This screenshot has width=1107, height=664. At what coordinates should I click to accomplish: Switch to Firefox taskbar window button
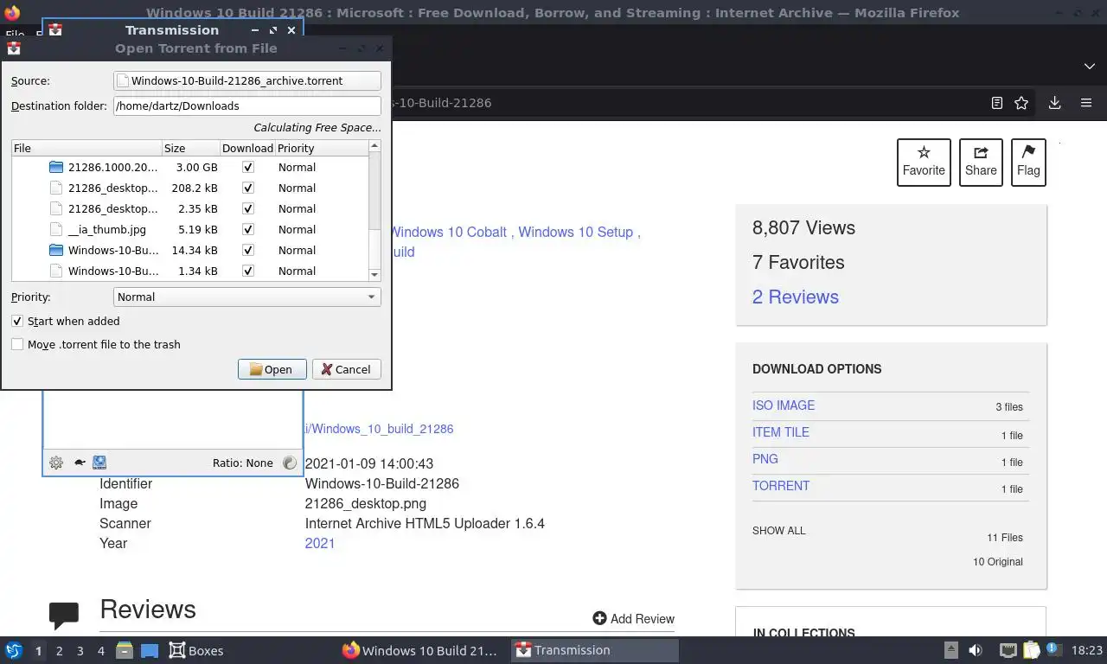[x=422, y=650]
